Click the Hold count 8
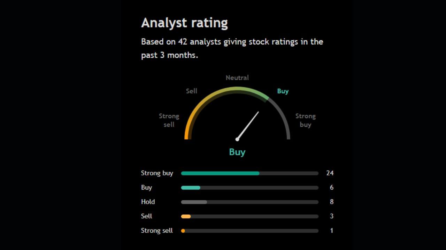The height and width of the screenshot is (250, 446). pyautogui.click(x=331, y=202)
